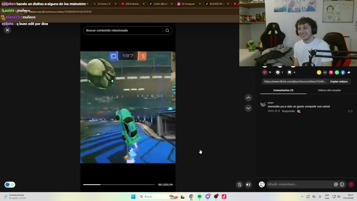Open the ESP LAA language switcher
Screen dimensions: 357x201
(327, 197)
